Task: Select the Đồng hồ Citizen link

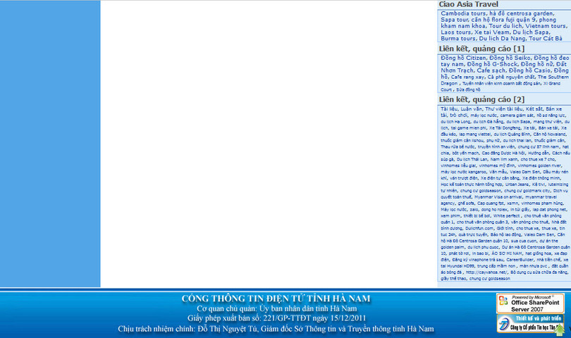Action: point(463,58)
